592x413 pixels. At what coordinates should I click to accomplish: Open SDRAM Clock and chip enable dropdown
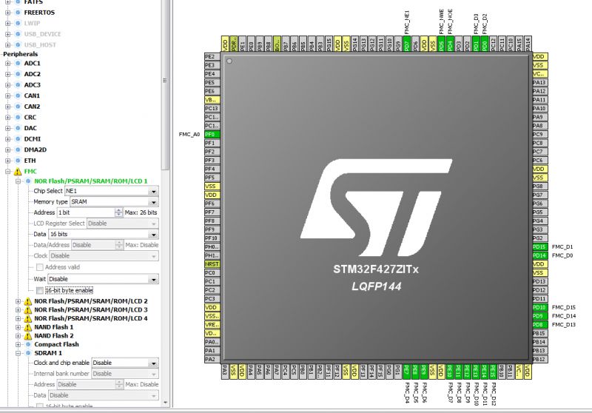[153, 363]
